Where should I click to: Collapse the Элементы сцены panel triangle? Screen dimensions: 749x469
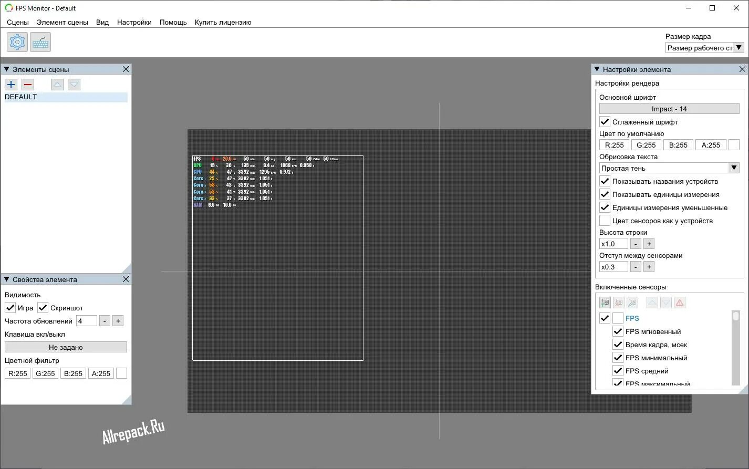(x=7, y=69)
